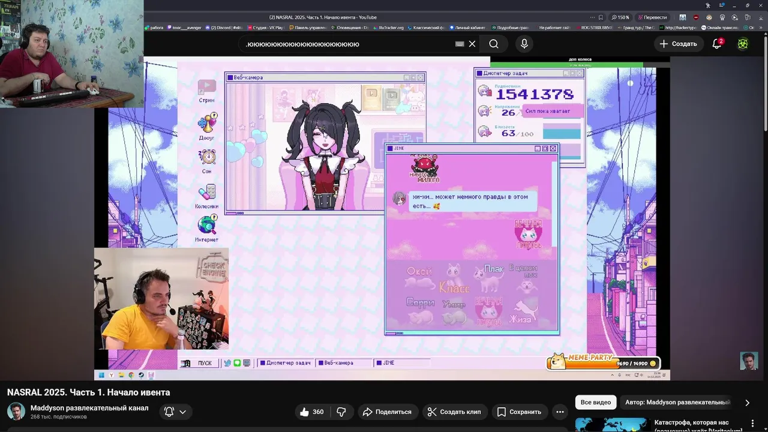Expand subscription notification options chevron

(x=182, y=412)
